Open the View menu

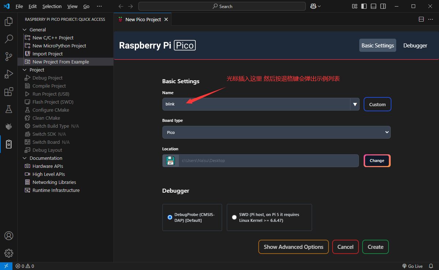72,6
